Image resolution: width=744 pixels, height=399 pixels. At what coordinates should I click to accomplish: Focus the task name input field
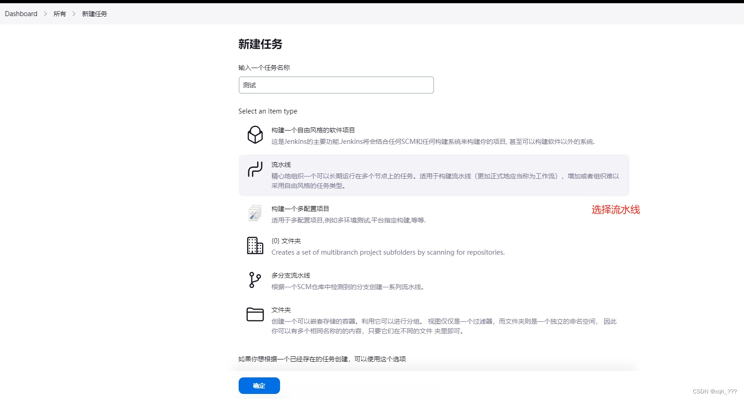point(336,85)
